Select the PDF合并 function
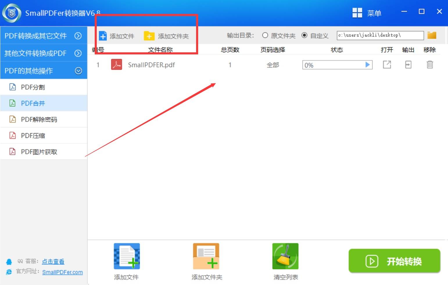Viewport: 448px width, 285px height. pyautogui.click(x=44, y=103)
